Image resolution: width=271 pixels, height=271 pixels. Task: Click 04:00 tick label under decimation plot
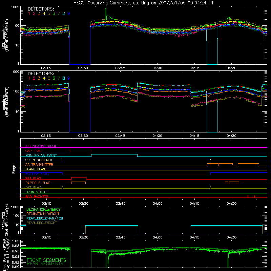158,237
